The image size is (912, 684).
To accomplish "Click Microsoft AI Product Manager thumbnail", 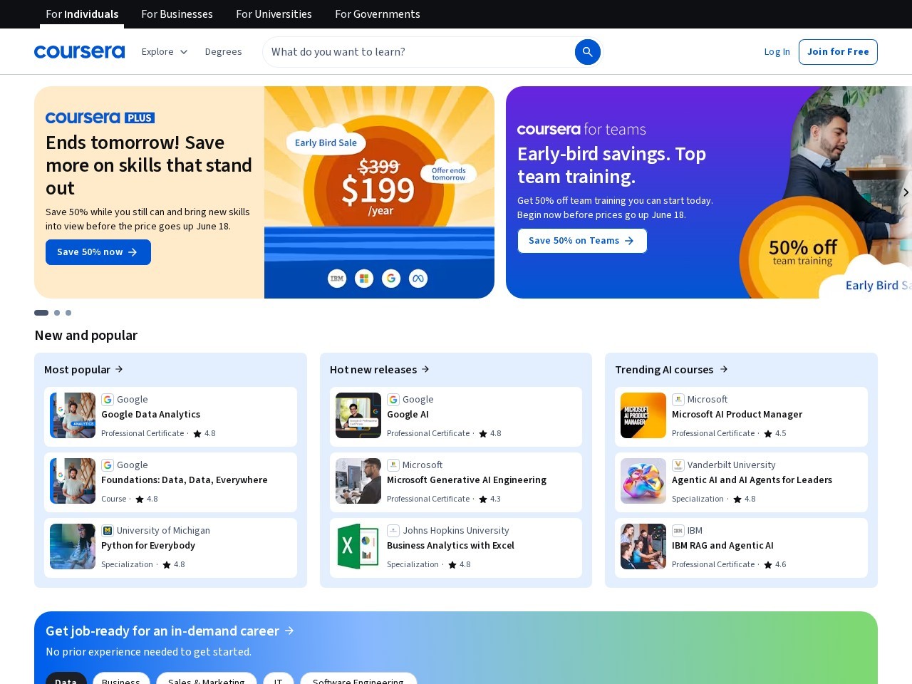I will 643,415.
